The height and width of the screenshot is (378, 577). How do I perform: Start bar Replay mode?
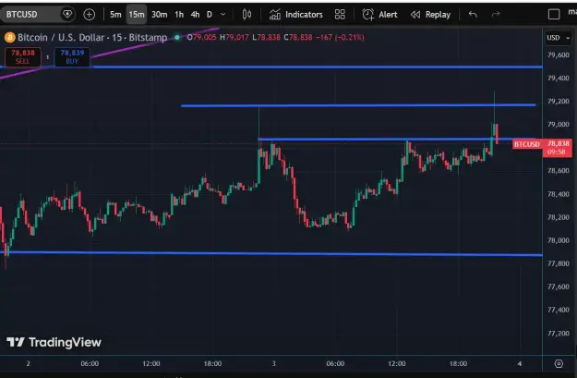click(430, 15)
